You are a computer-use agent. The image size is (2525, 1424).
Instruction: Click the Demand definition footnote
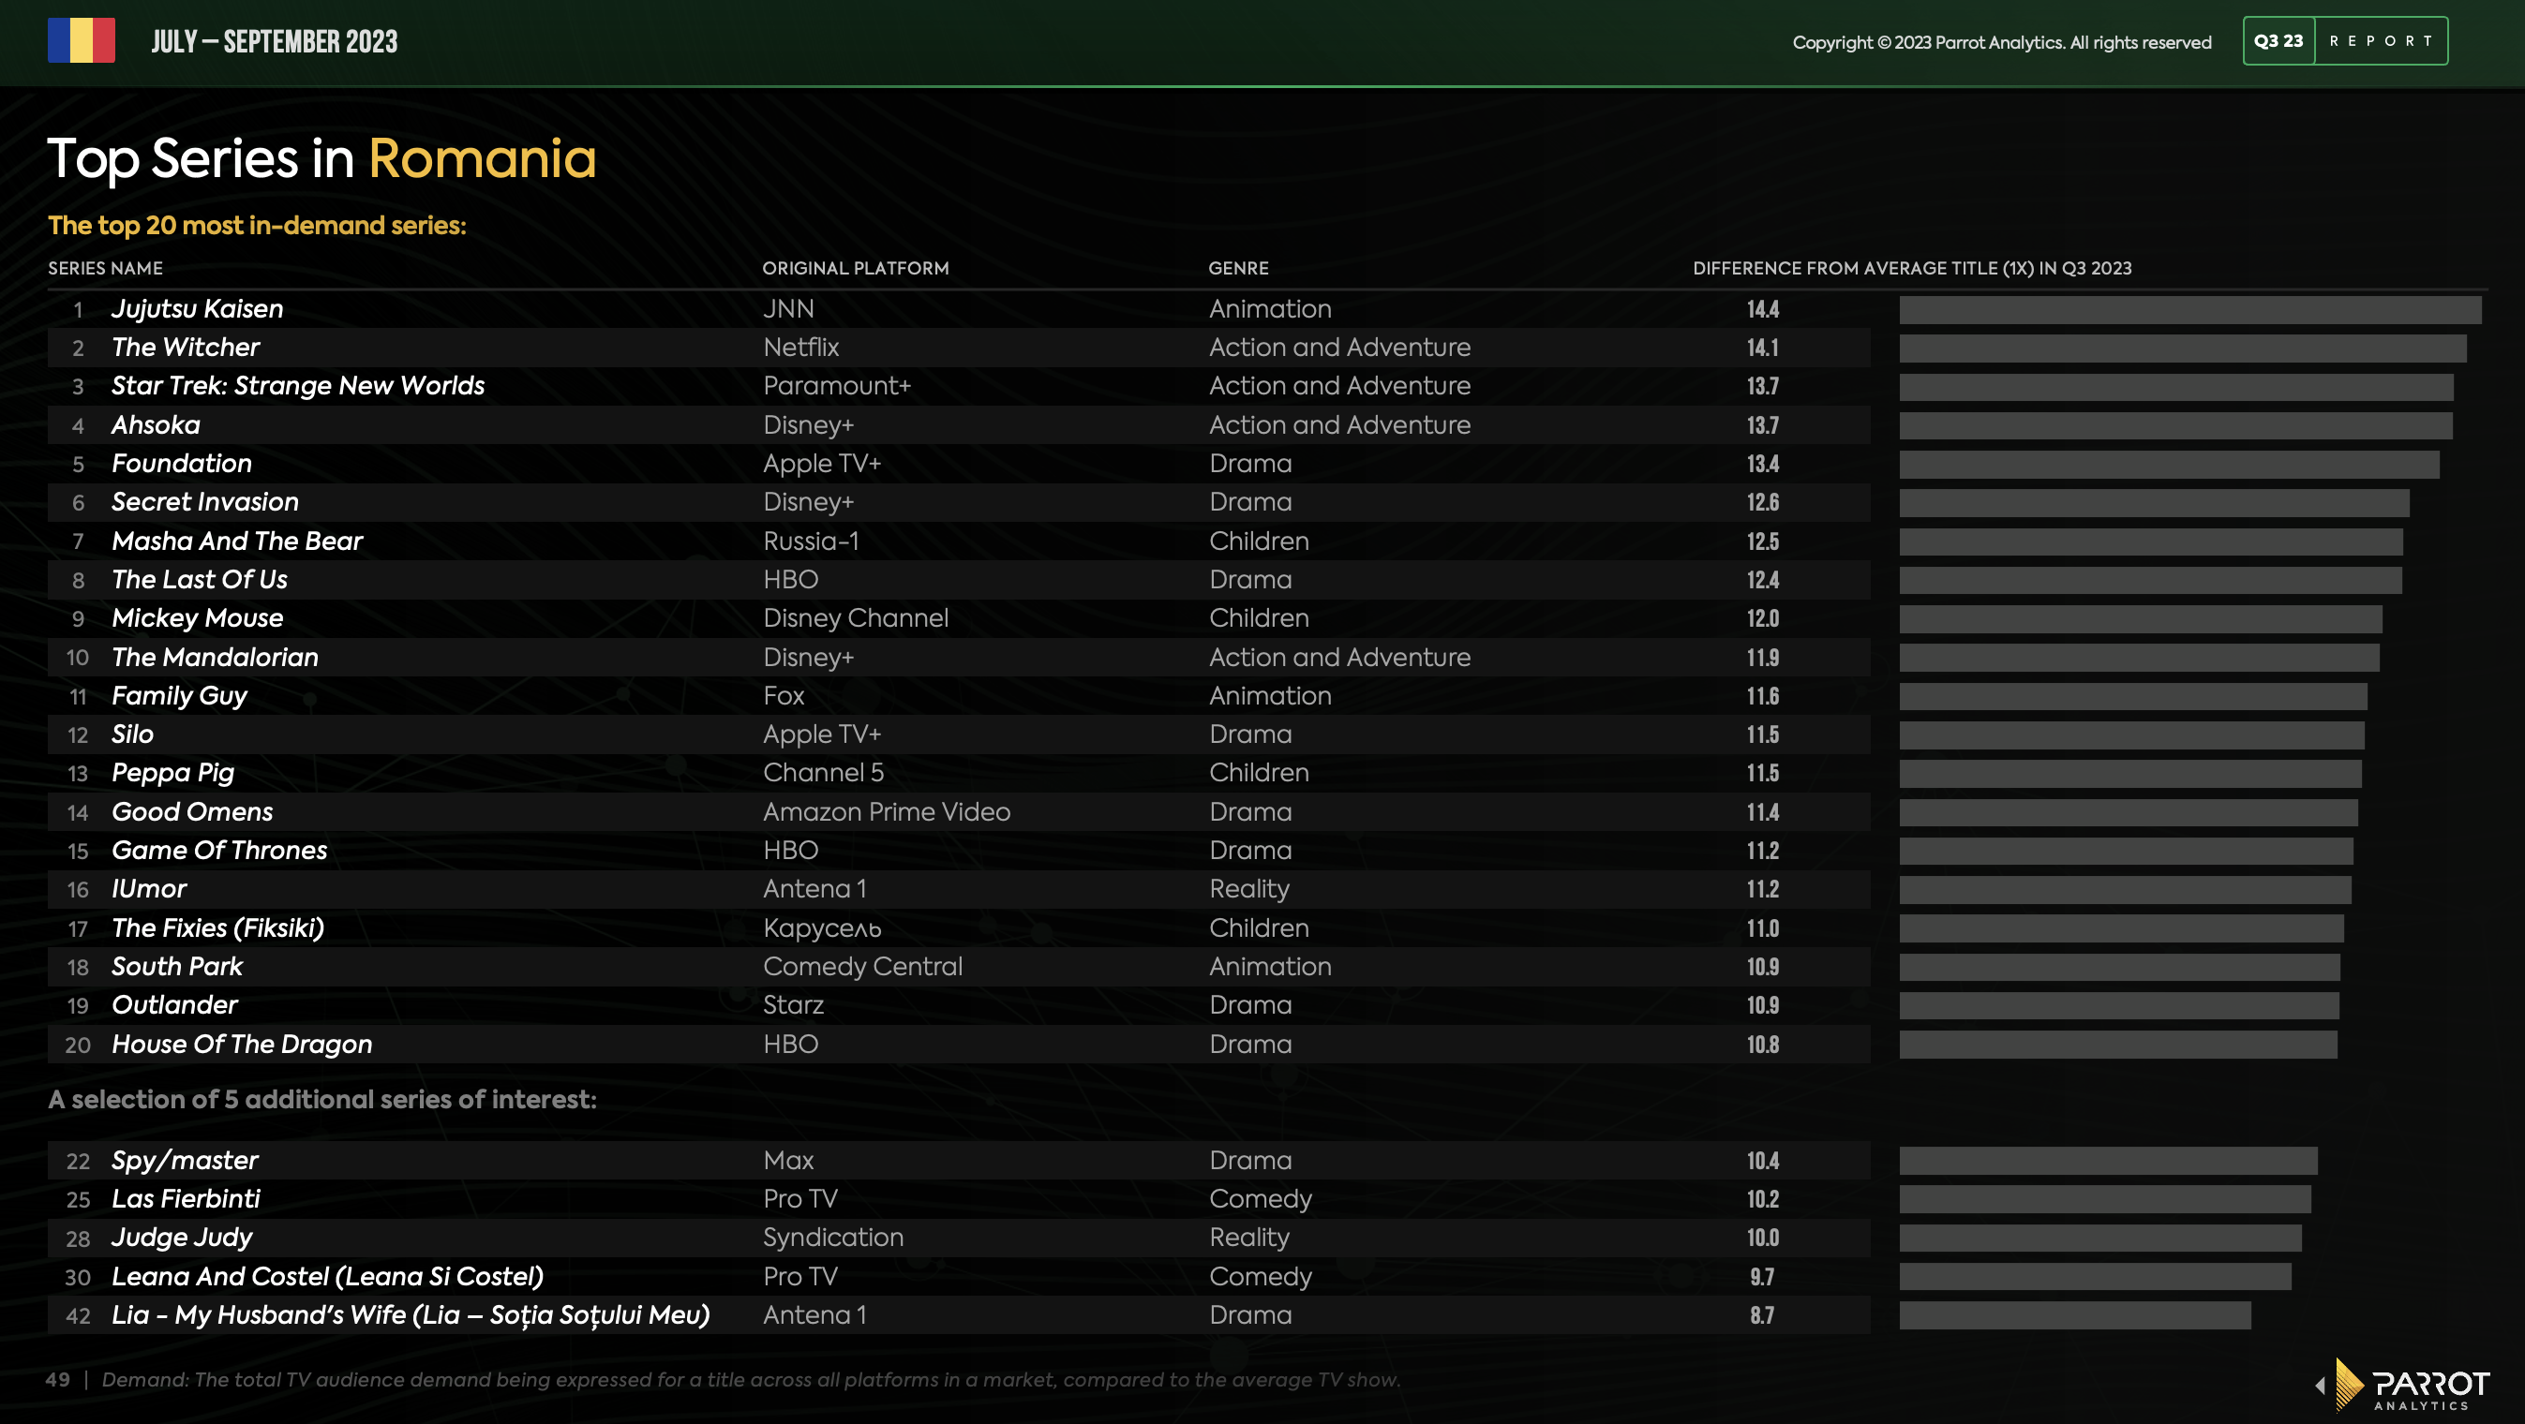[x=751, y=1380]
